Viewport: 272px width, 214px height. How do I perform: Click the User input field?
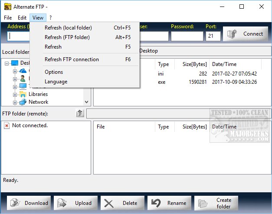[x=154, y=36]
